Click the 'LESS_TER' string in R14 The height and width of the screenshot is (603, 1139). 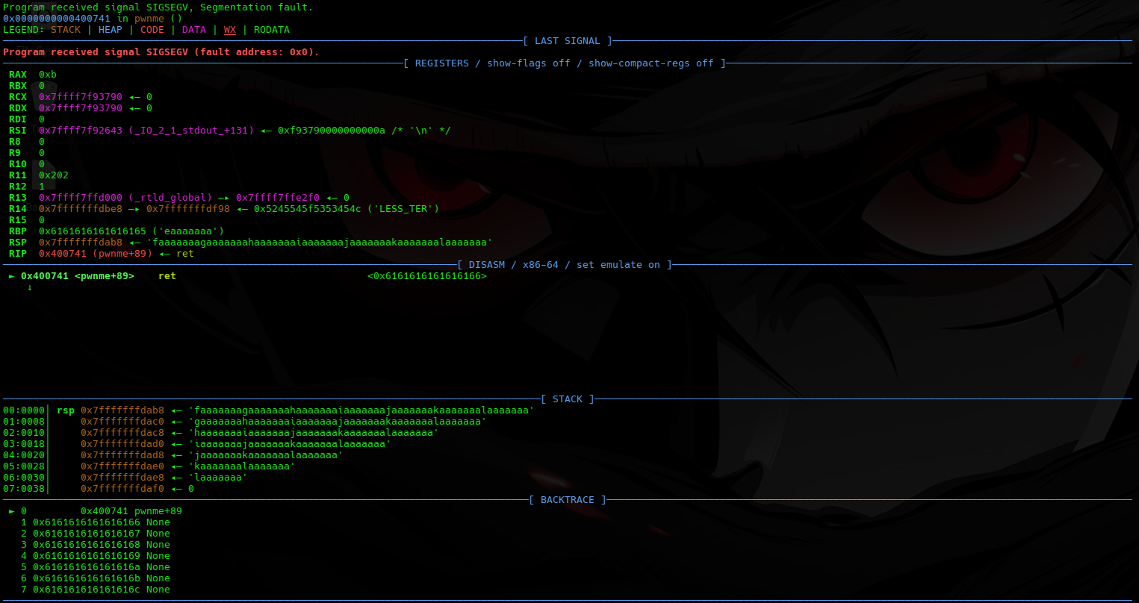point(403,209)
